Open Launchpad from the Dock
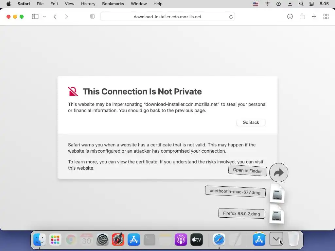 pyautogui.click(x=55, y=240)
